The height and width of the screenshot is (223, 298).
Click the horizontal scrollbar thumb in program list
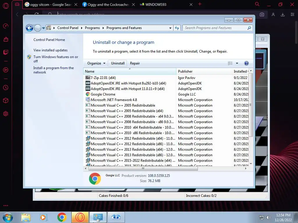(x=143, y=168)
